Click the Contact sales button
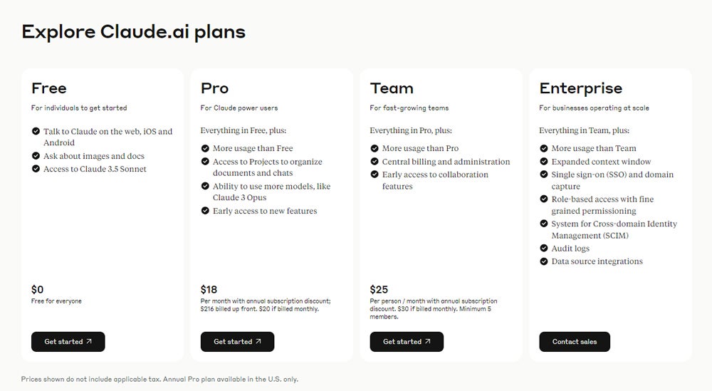The image size is (712, 391). click(x=575, y=342)
